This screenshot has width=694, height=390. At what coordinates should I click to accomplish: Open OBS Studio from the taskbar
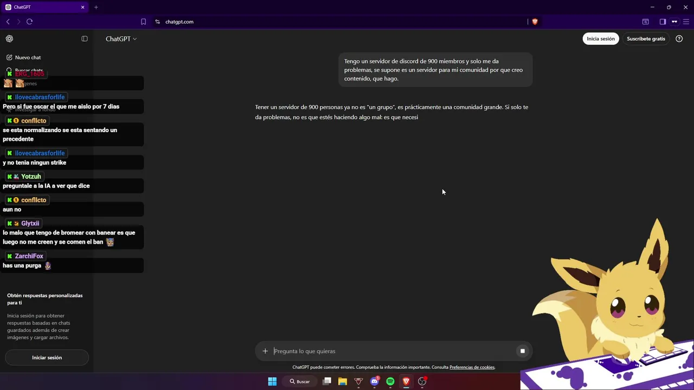tap(422, 381)
